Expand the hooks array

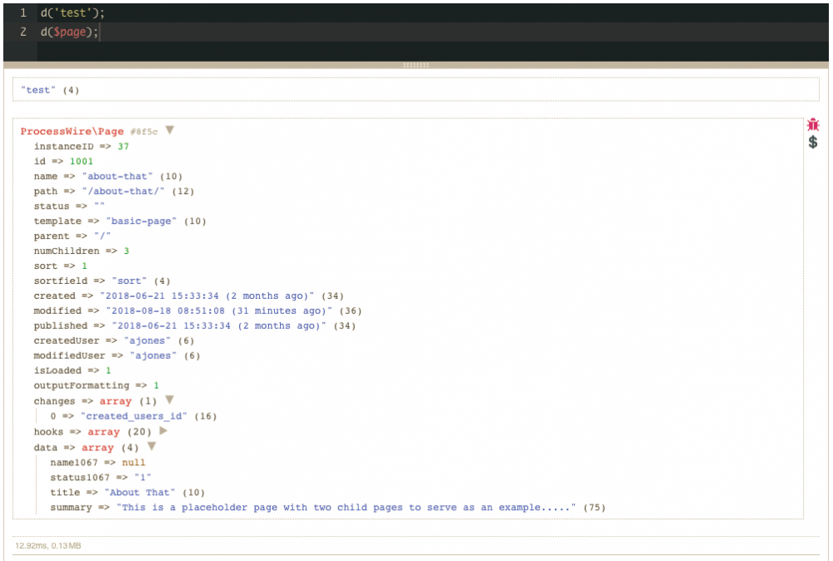pos(161,431)
